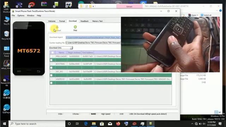Viewport: 226px width, 127px height.
Task: Open the USER Shortcut desktop icon
Action: click(x=6, y=7)
